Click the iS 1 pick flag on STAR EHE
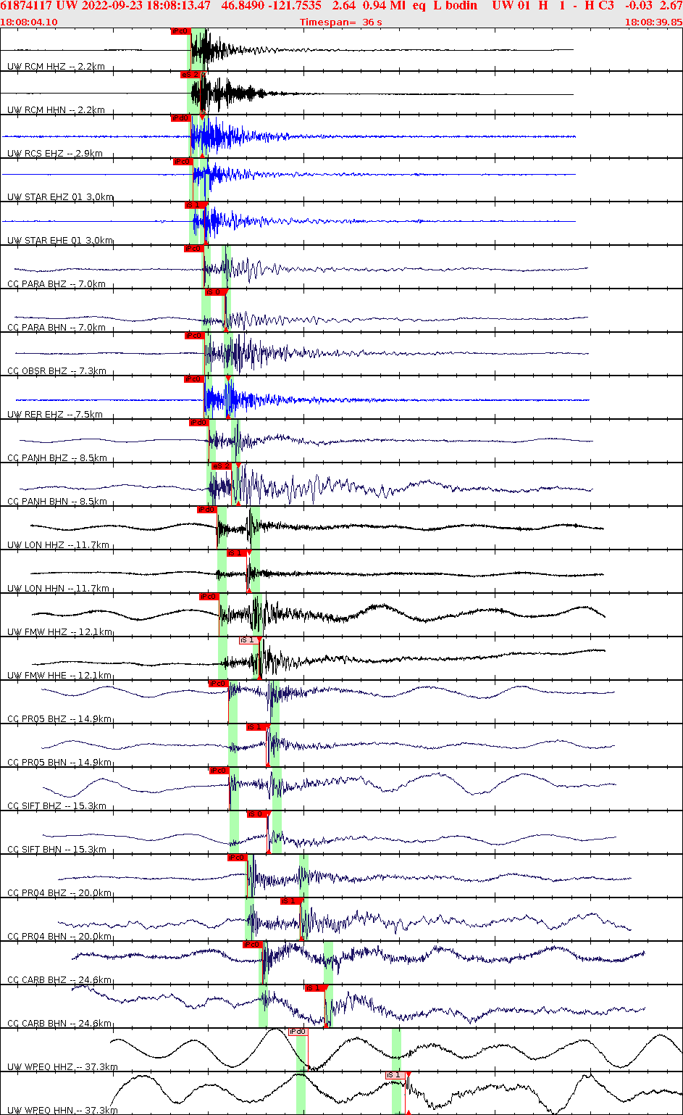The width and height of the screenshot is (683, 1115). click(193, 204)
